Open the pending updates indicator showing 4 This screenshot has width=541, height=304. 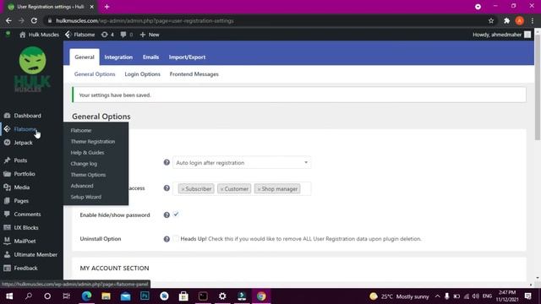click(107, 35)
